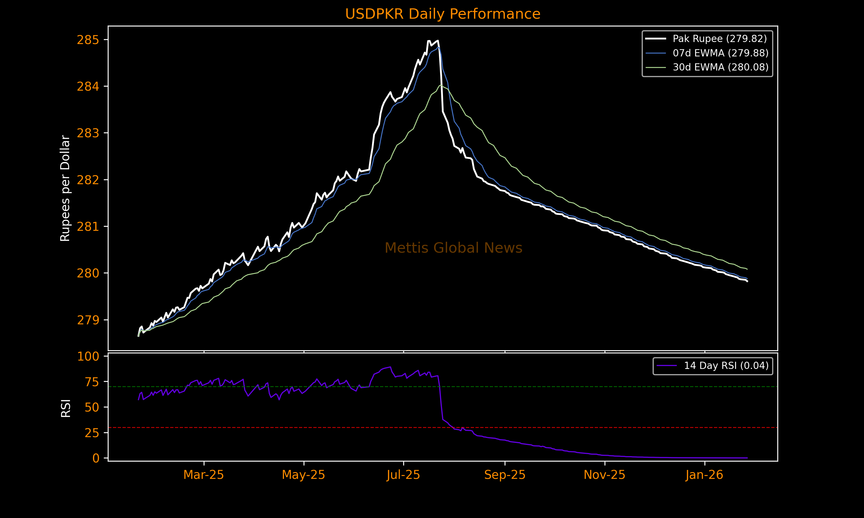Click the 07d EWMA legend label

pyautogui.click(x=721, y=53)
